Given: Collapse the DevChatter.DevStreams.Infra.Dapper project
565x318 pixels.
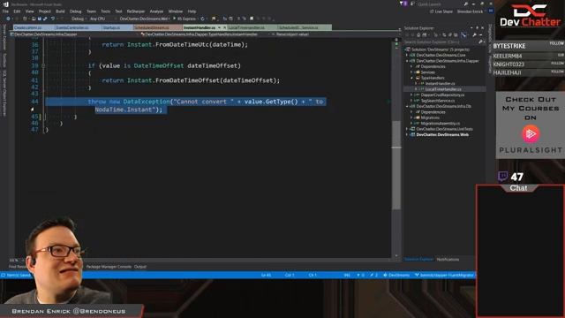Looking at the screenshot, I should [407, 61].
